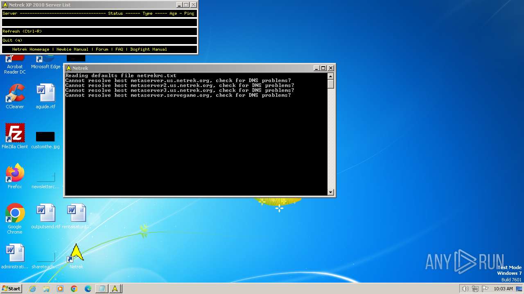Open the aguide.rtf document icon
Viewport: 524px width, 294px height.
pyautogui.click(x=45, y=96)
